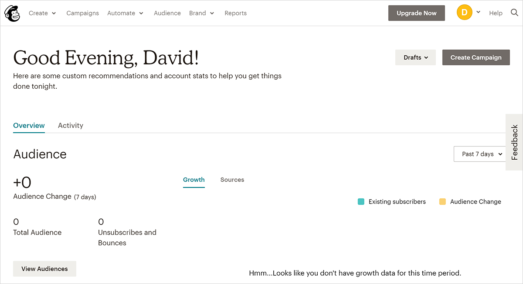Go to Campaigns page
523x284 pixels.
point(82,13)
